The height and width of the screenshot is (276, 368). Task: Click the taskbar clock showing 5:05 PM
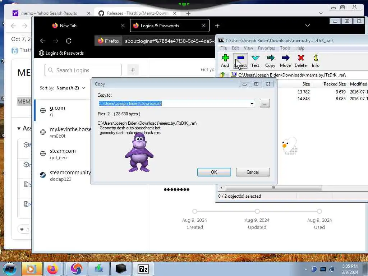click(x=350, y=269)
